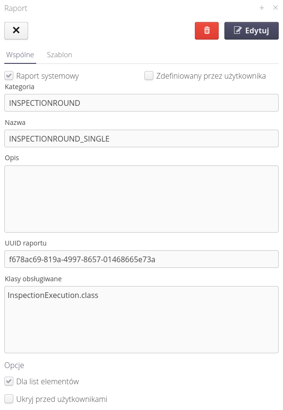Select the UUID raportu value field
Image resolution: width=283 pixels, height=410 pixels.
(141, 259)
